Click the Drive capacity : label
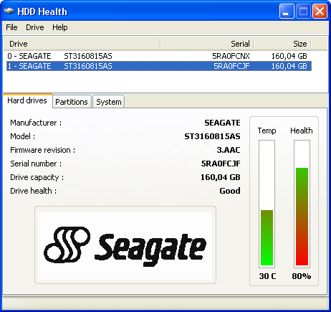The height and width of the screenshot is (312, 331). click(x=37, y=177)
